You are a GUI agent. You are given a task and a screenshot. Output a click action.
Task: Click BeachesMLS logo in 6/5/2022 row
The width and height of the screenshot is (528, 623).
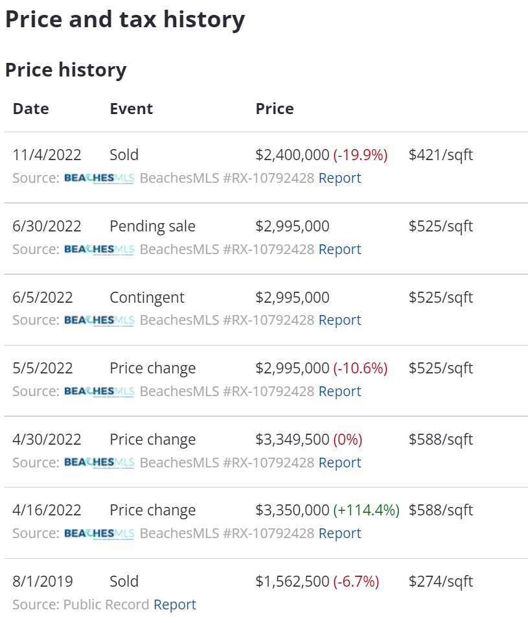tap(99, 320)
